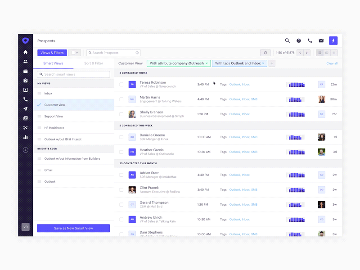Open the Reports bar-chart icon in the sidebar
The width and height of the screenshot is (360, 270).
(x=26, y=137)
